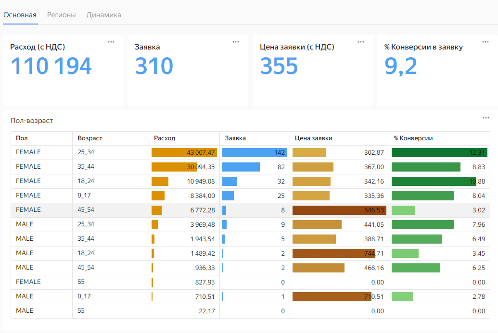Sort table by Заявка column header
The height and width of the screenshot is (333, 498).
pyautogui.click(x=235, y=138)
